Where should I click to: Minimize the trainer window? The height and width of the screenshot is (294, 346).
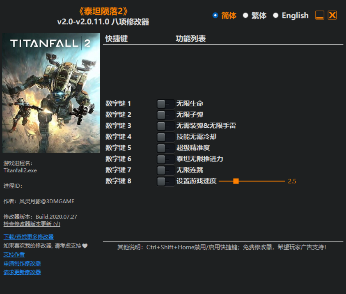point(320,15)
